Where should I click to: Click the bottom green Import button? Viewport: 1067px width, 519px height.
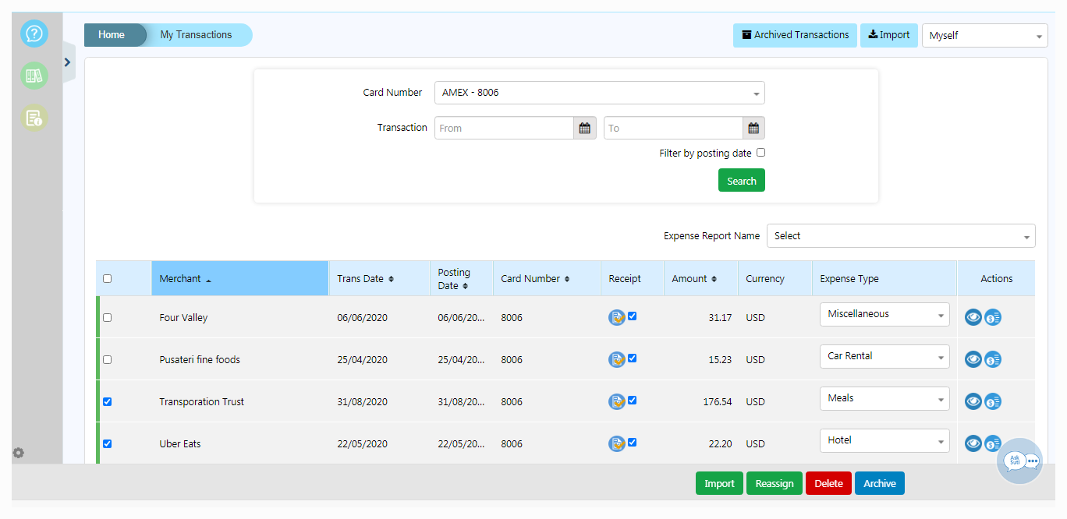click(719, 483)
